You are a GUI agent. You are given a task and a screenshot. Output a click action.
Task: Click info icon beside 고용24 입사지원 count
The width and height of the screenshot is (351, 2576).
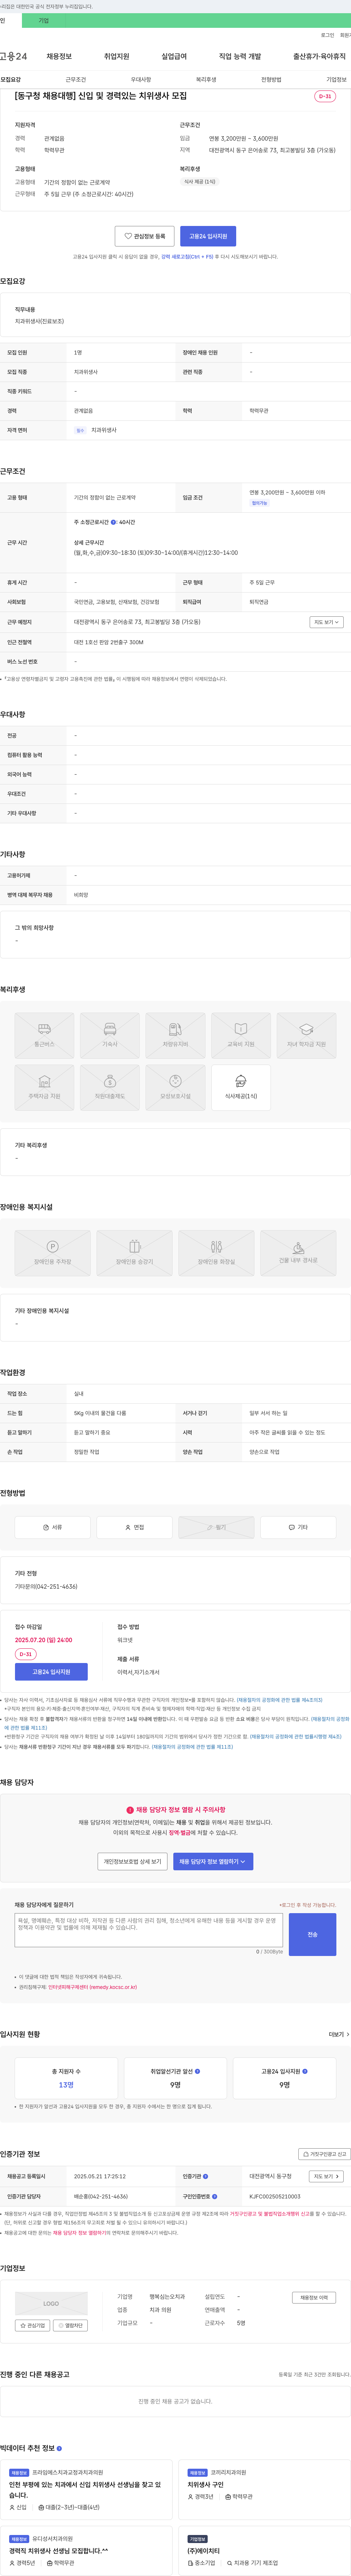(305, 2071)
